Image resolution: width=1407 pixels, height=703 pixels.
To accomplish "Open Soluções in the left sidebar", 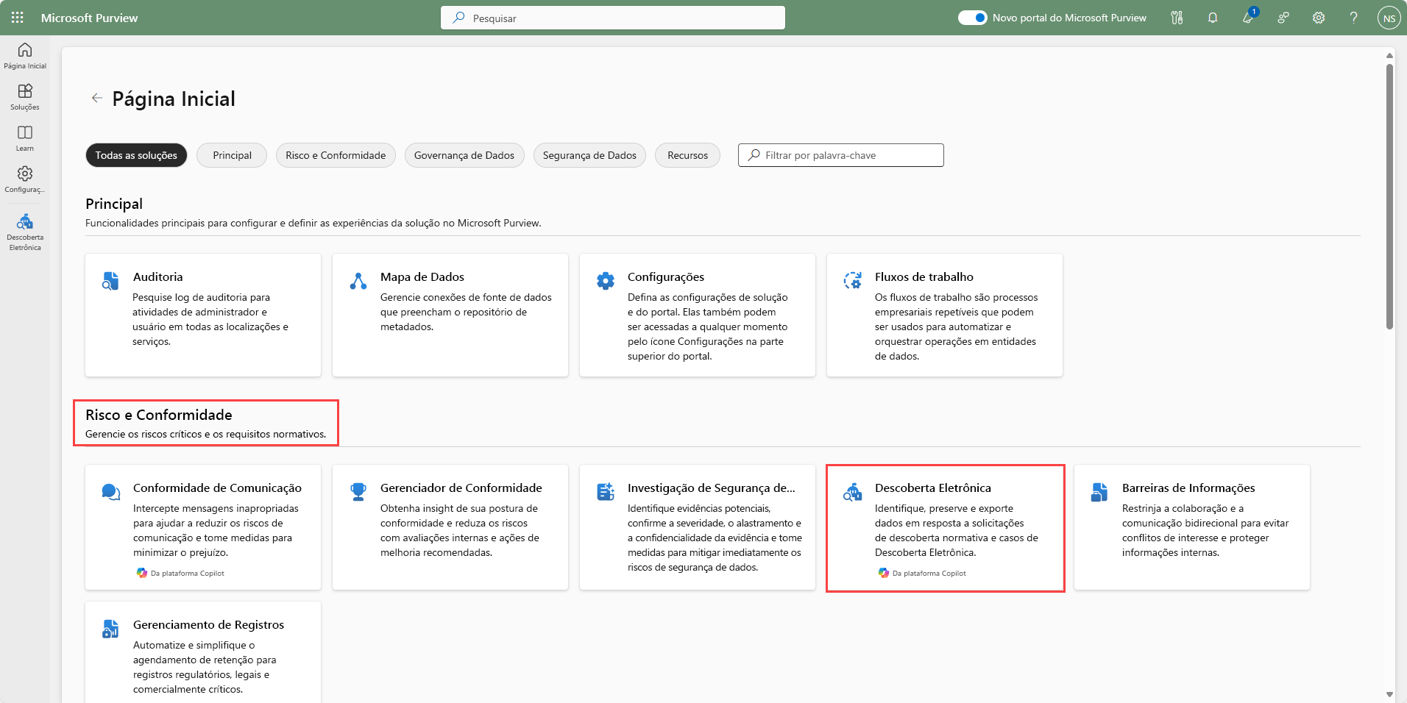I will (x=25, y=96).
